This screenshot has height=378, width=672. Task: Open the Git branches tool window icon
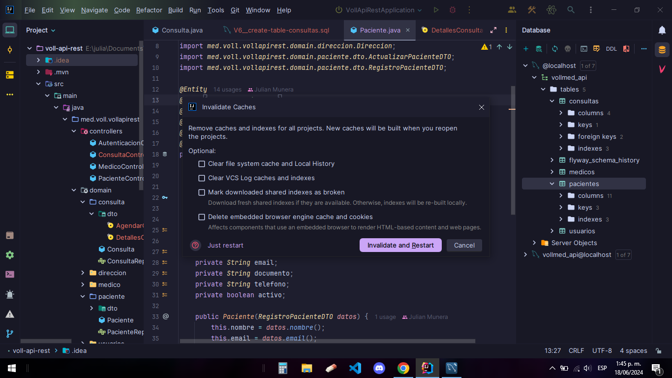(x=10, y=334)
